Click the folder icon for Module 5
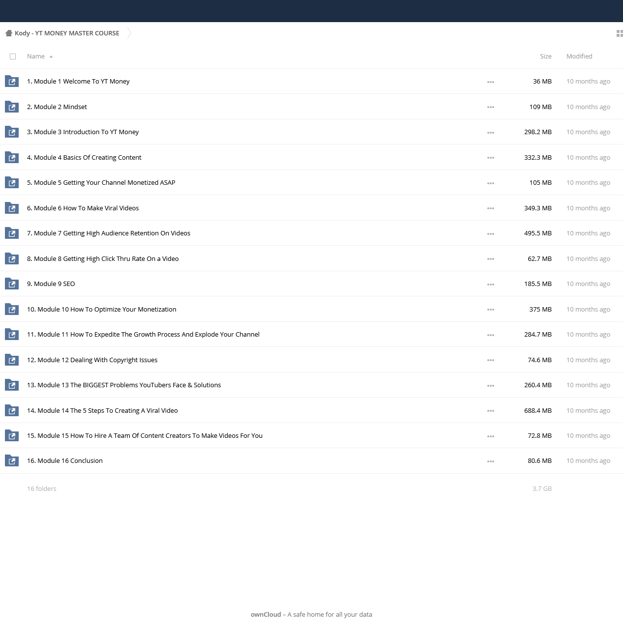 [x=12, y=182]
